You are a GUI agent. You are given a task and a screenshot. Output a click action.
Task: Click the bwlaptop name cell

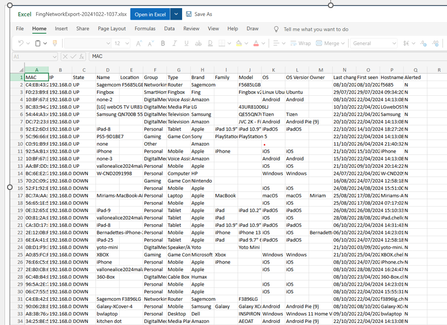(x=107, y=314)
